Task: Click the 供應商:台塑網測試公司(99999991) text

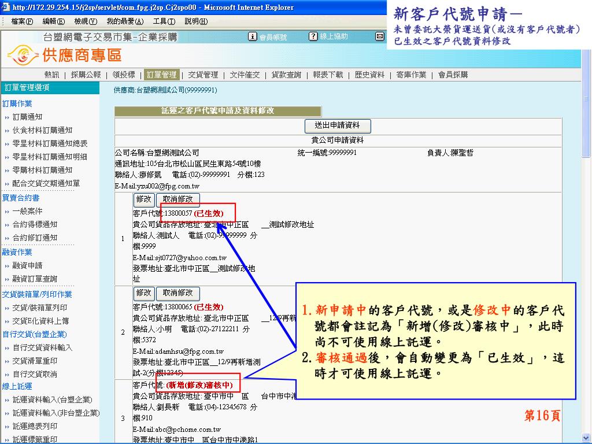Action: pos(165,90)
